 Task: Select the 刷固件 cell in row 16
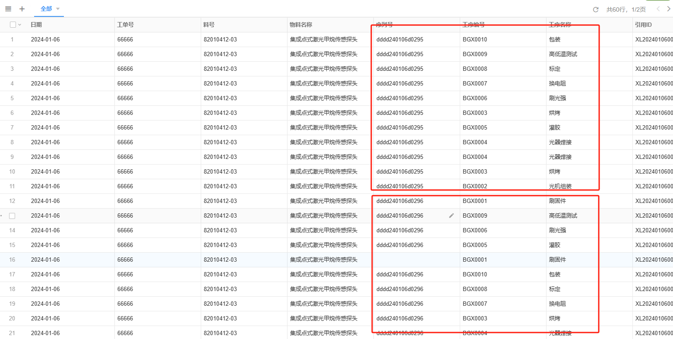[x=557, y=260]
